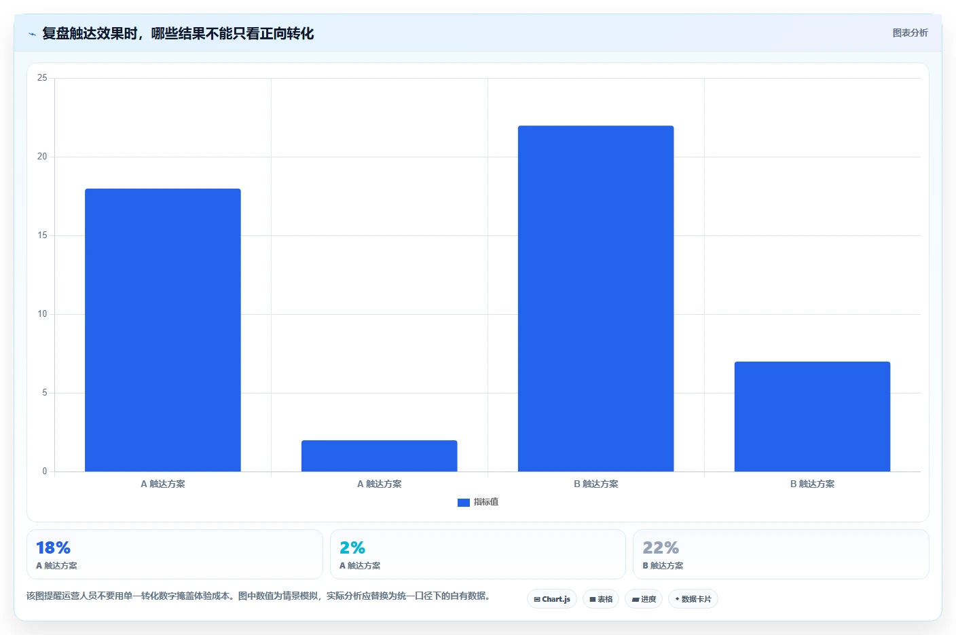Viewport: 956px width, 635px height.
Task: Click the y-axis label 10
Action: tap(42, 314)
